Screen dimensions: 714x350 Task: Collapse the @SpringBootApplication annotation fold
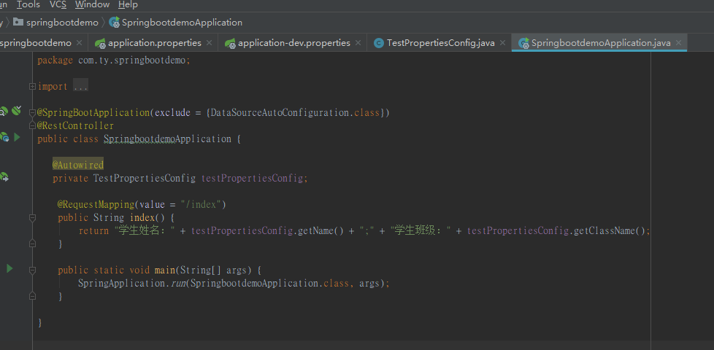tap(32, 112)
